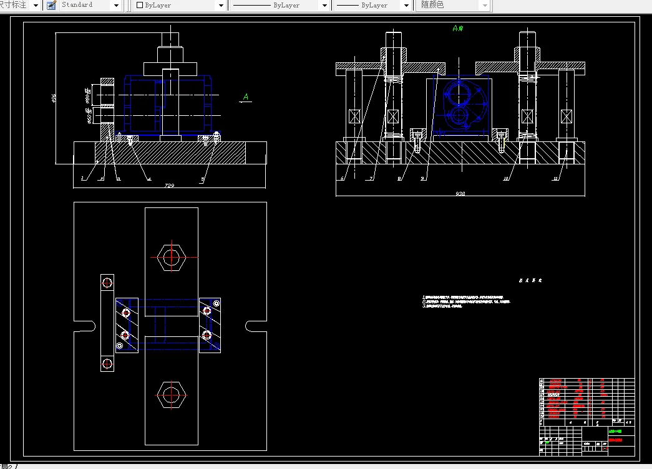The width and height of the screenshot is (652, 469).
Task: Select the blue gear pump outline in A向 view
Action: click(x=465, y=103)
